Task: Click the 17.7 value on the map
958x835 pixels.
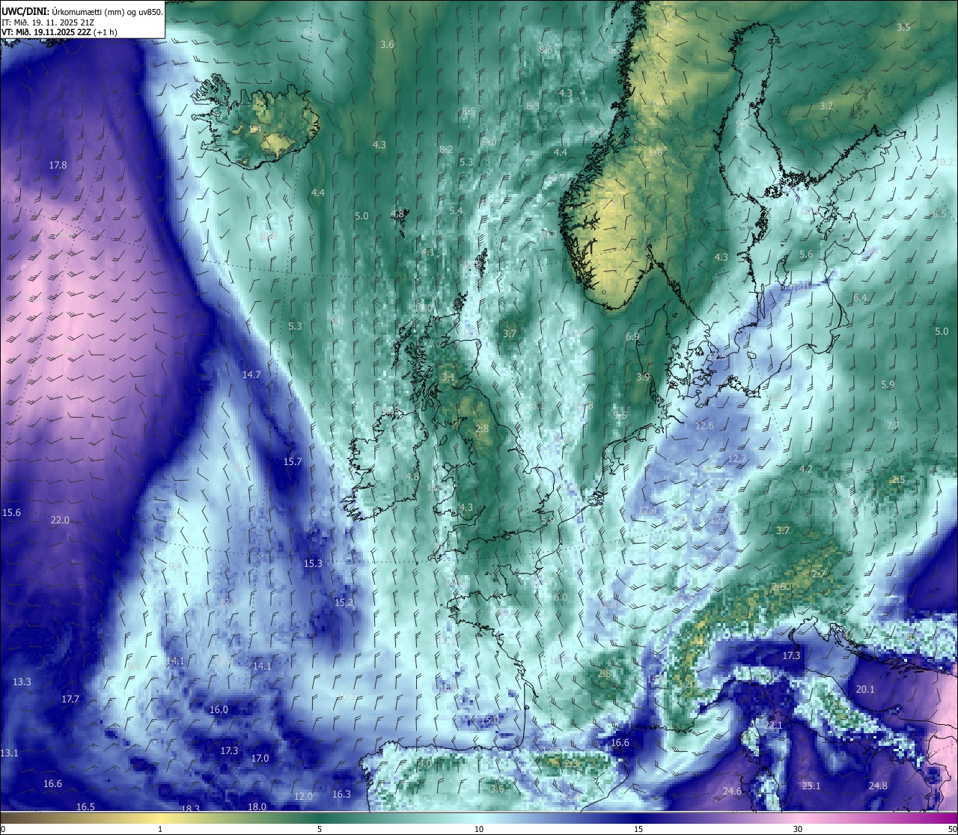Action: (70, 699)
